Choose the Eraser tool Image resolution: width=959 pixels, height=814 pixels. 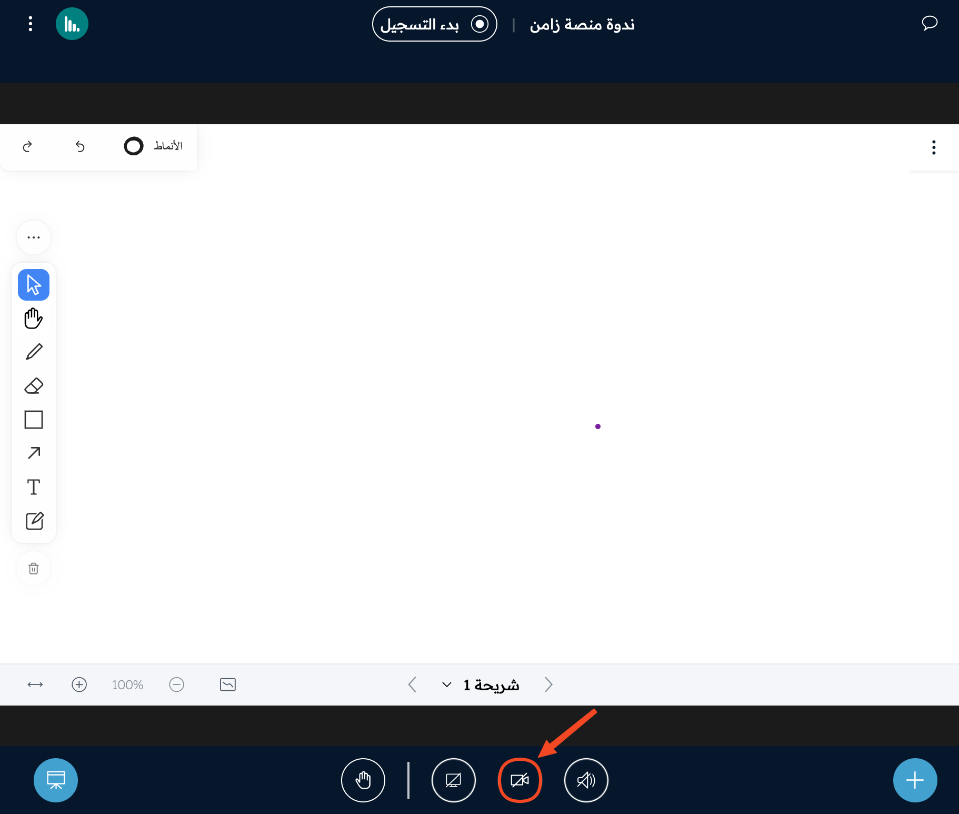tap(34, 386)
